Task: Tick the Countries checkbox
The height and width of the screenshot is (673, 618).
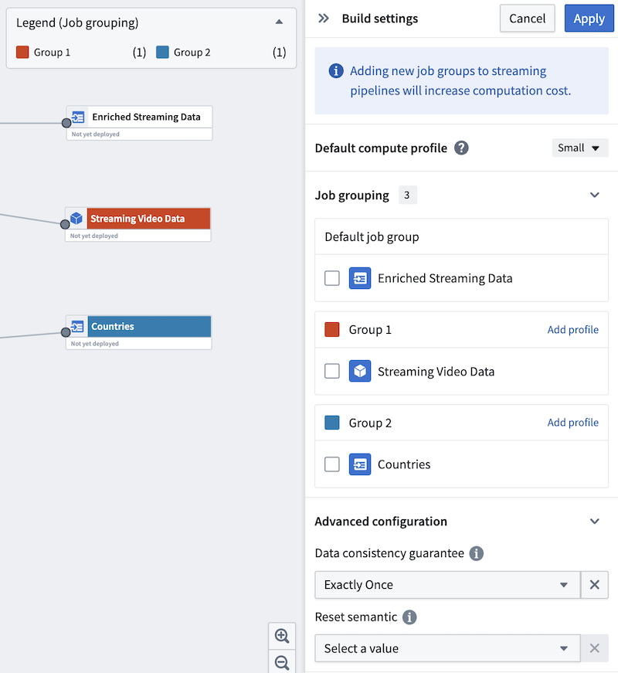Action: point(332,464)
